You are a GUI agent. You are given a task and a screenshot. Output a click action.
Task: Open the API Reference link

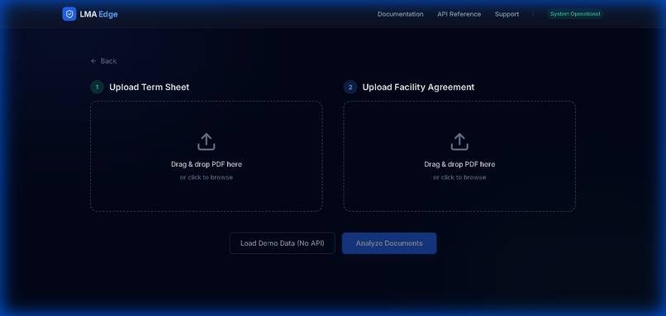click(x=459, y=14)
